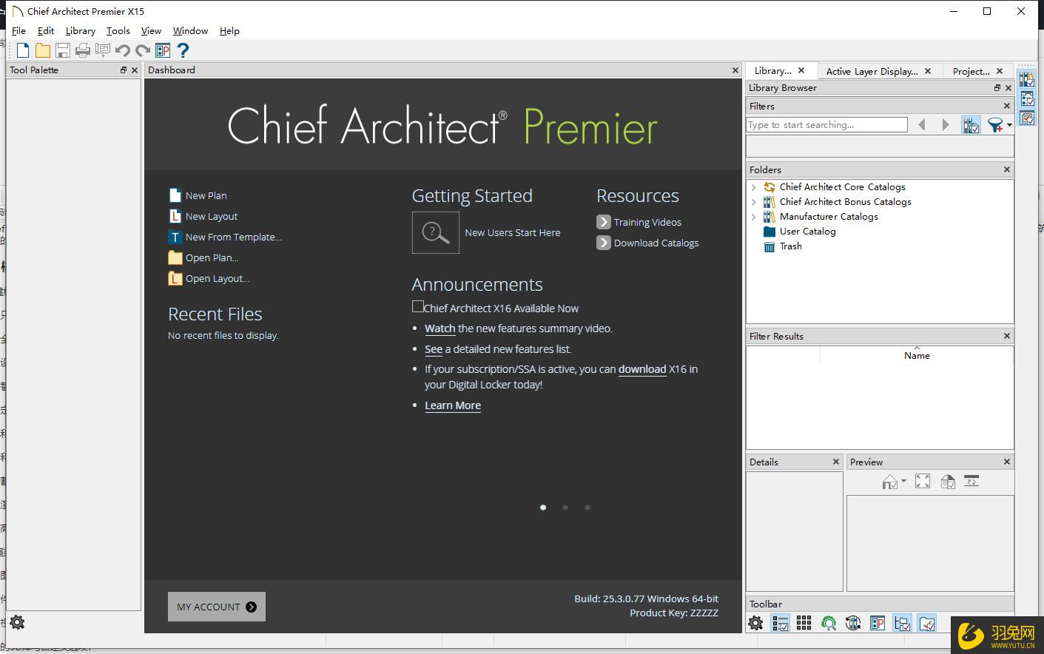Click the Undo arrow icon
Viewport: 1044px width, 654px height.
pos(123,50)
